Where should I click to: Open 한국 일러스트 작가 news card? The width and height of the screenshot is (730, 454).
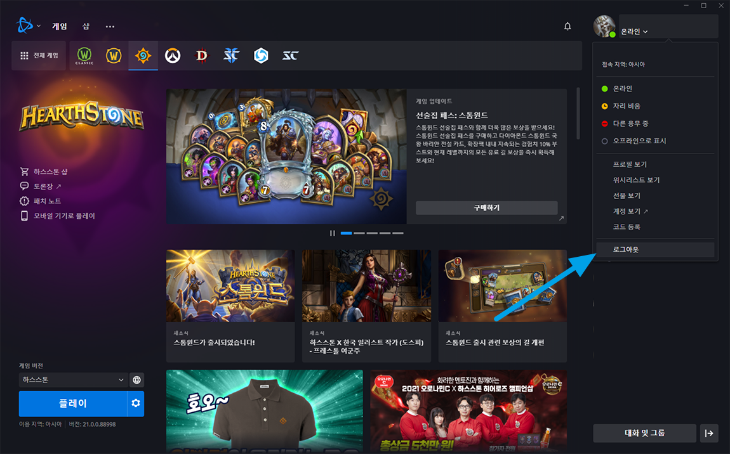(x=366, y=306)
